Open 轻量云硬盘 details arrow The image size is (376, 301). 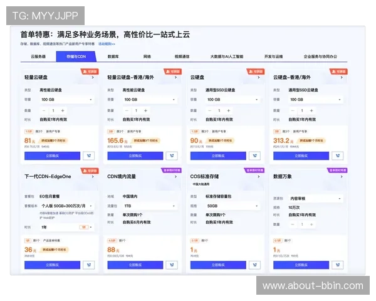(x=93, y=77)
